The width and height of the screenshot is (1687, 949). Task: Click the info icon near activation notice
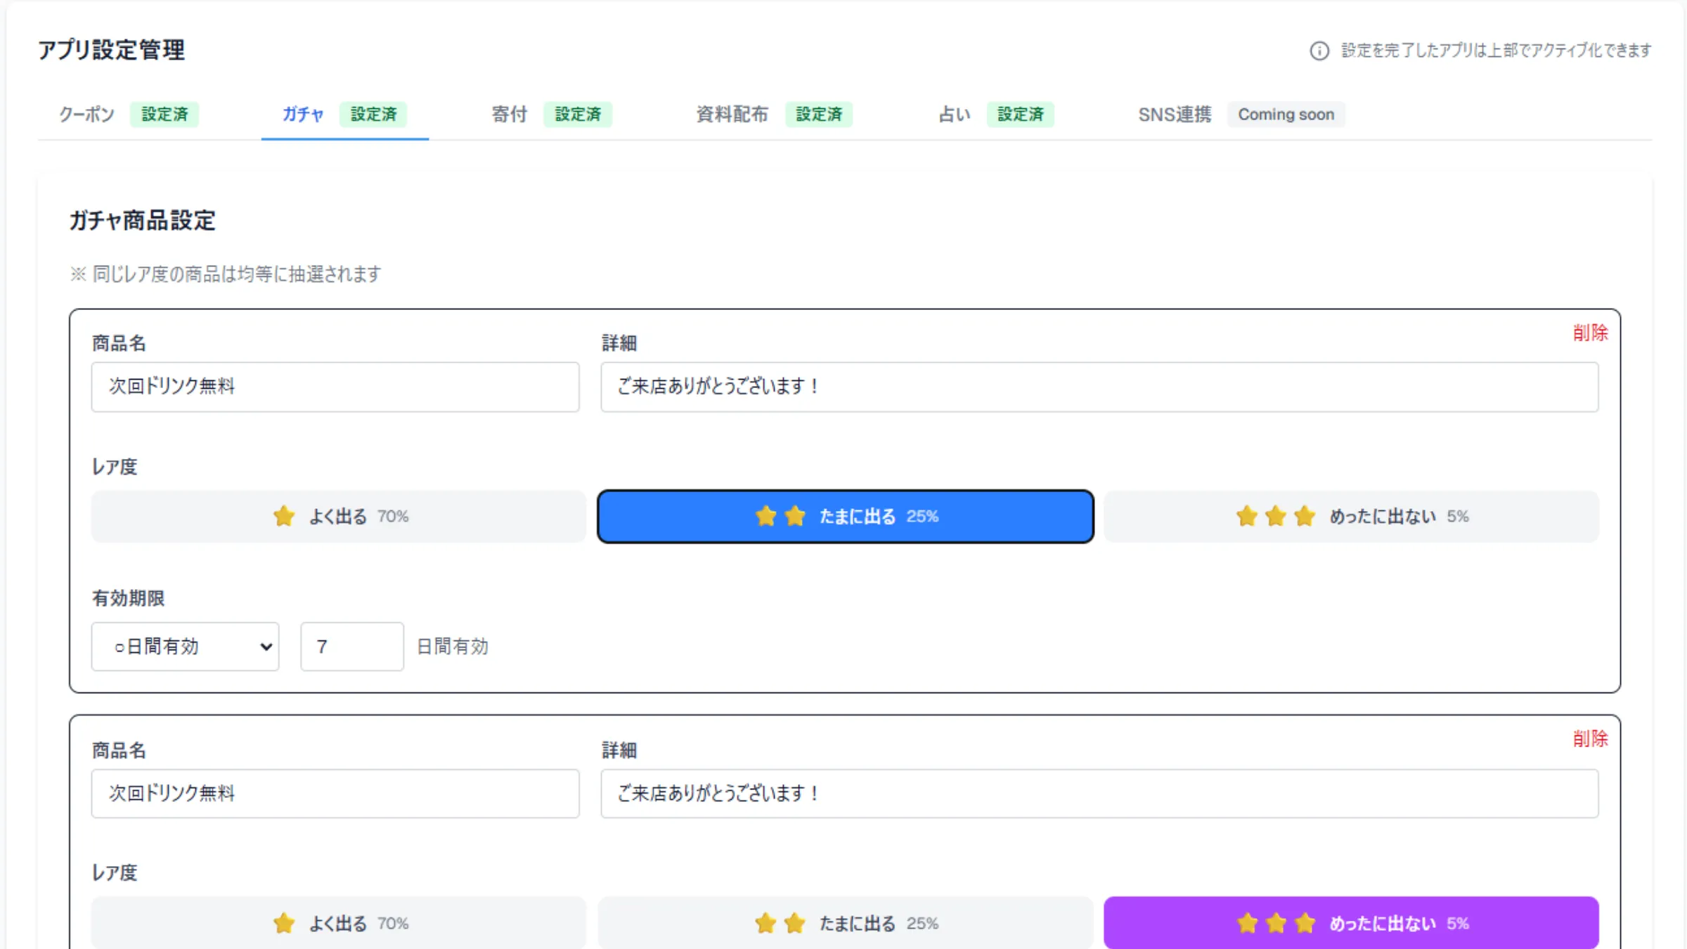[1319, 51]
